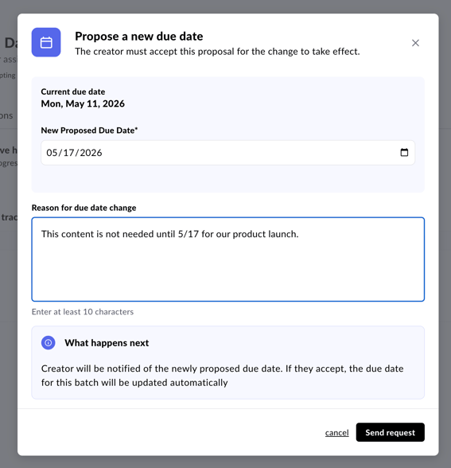Image resolution: width=451 pixels, height=468 pixels.
Task: Click the What happens next heading
Action: (107, 343)
